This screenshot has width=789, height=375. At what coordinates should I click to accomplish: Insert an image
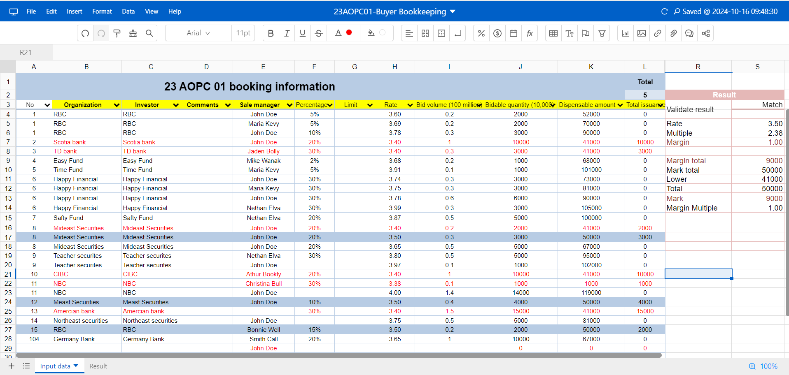[642, 33]
